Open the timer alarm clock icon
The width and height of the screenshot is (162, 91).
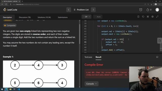141,10
